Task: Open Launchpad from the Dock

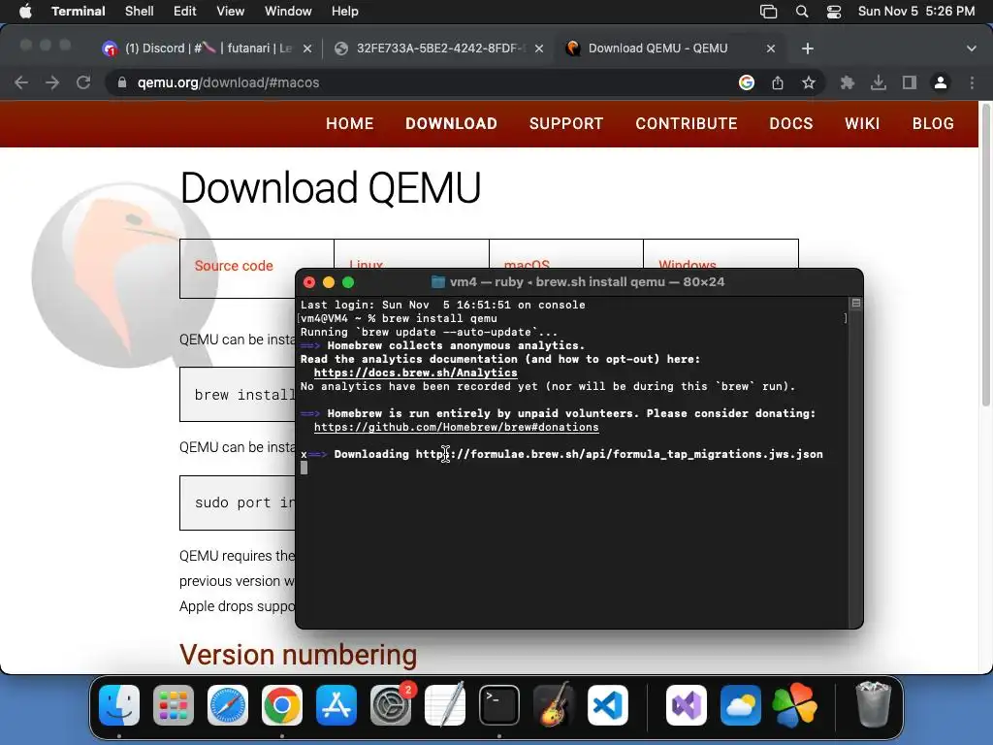Action: point(174,705)
